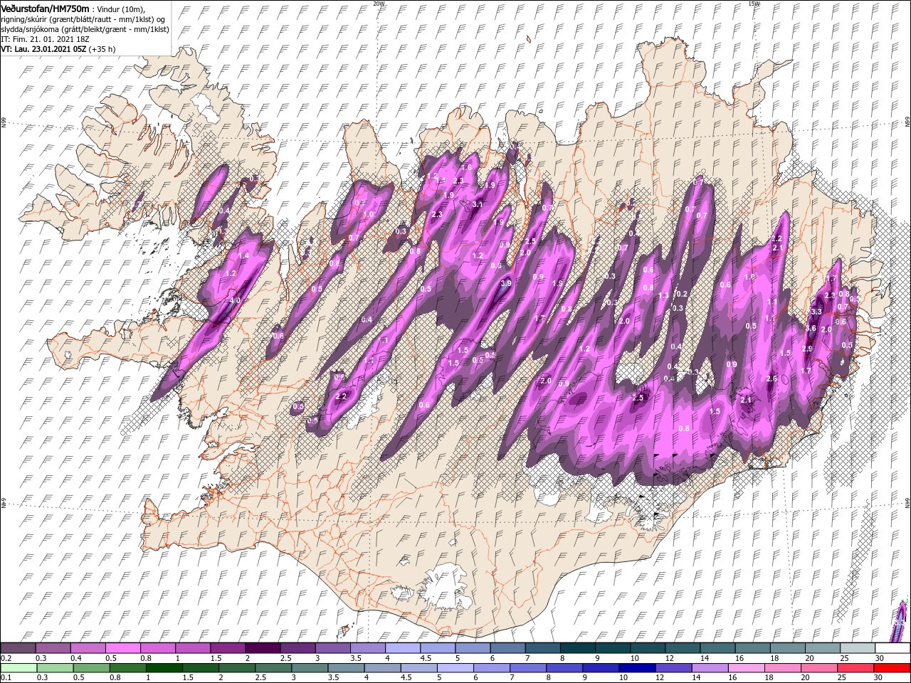Click the '1.4' precipitation value on the map
This screenshot has width=911, height=683.
click(244, 255)
